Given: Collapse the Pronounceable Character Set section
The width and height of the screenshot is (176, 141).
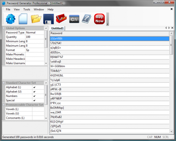Looking at the screenshot, I should [x=4, y=105].
